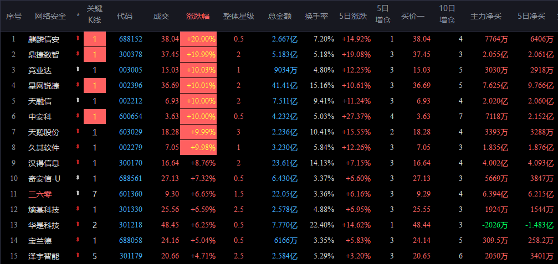Sort by 成交 column header
Viewport: 558px width, 264px height.
(161, 17)
